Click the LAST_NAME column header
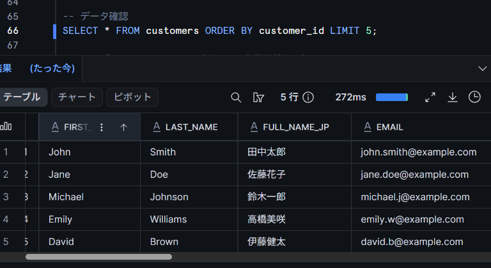This screenshot has width=491, height=268. (189, 127)
